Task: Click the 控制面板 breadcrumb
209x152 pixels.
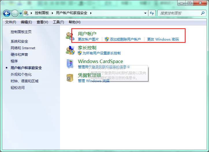Action: tap(42, 13)
